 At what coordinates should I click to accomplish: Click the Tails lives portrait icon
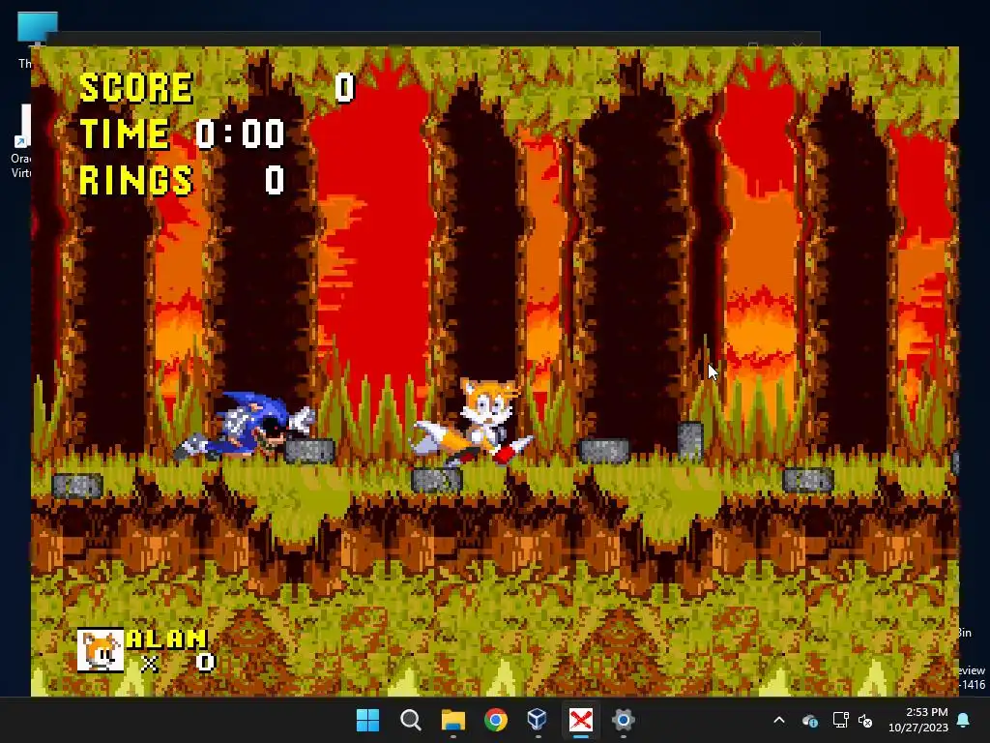click(101, 650)
